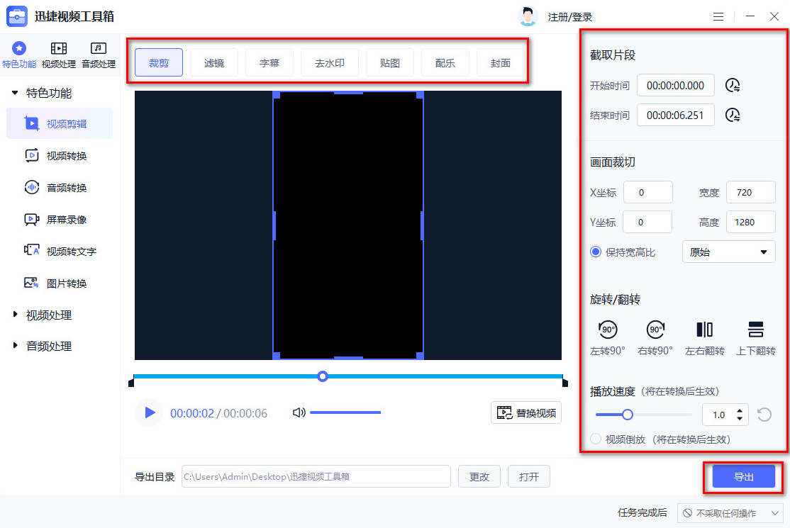The image size is (790, 528).
Task: Open the 原始 aspect ratio dropdown
Action: (x=728, y=252)
